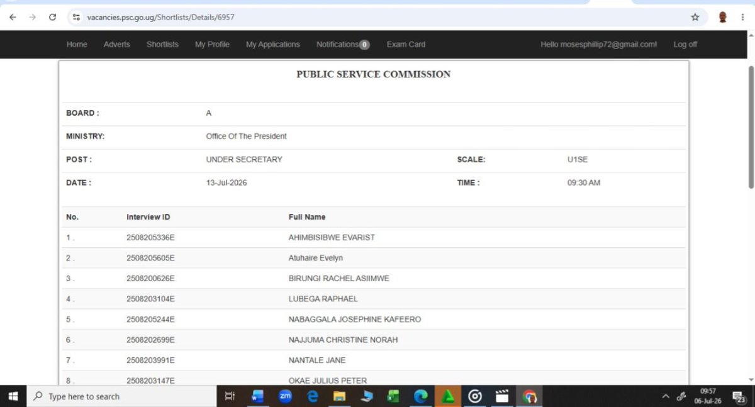Image resolution: width=755 pixels, height=407 pixels.
Task: Click the address bar URL
Action: (160, 18)
